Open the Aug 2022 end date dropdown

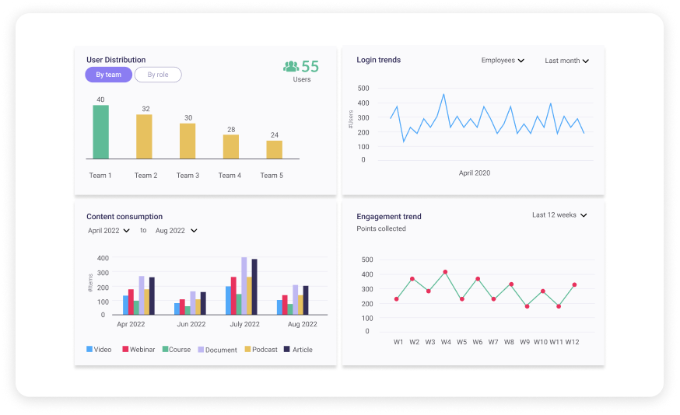tap(176, 231)
